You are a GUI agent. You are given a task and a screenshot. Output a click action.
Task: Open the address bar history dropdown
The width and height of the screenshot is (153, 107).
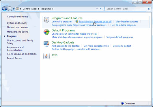(x=97, y=9)
